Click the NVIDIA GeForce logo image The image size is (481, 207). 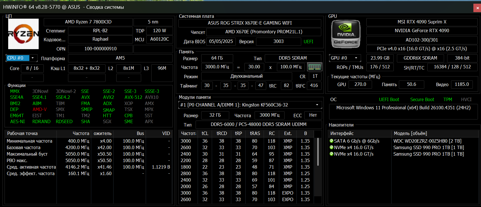[x=346, y=34]
